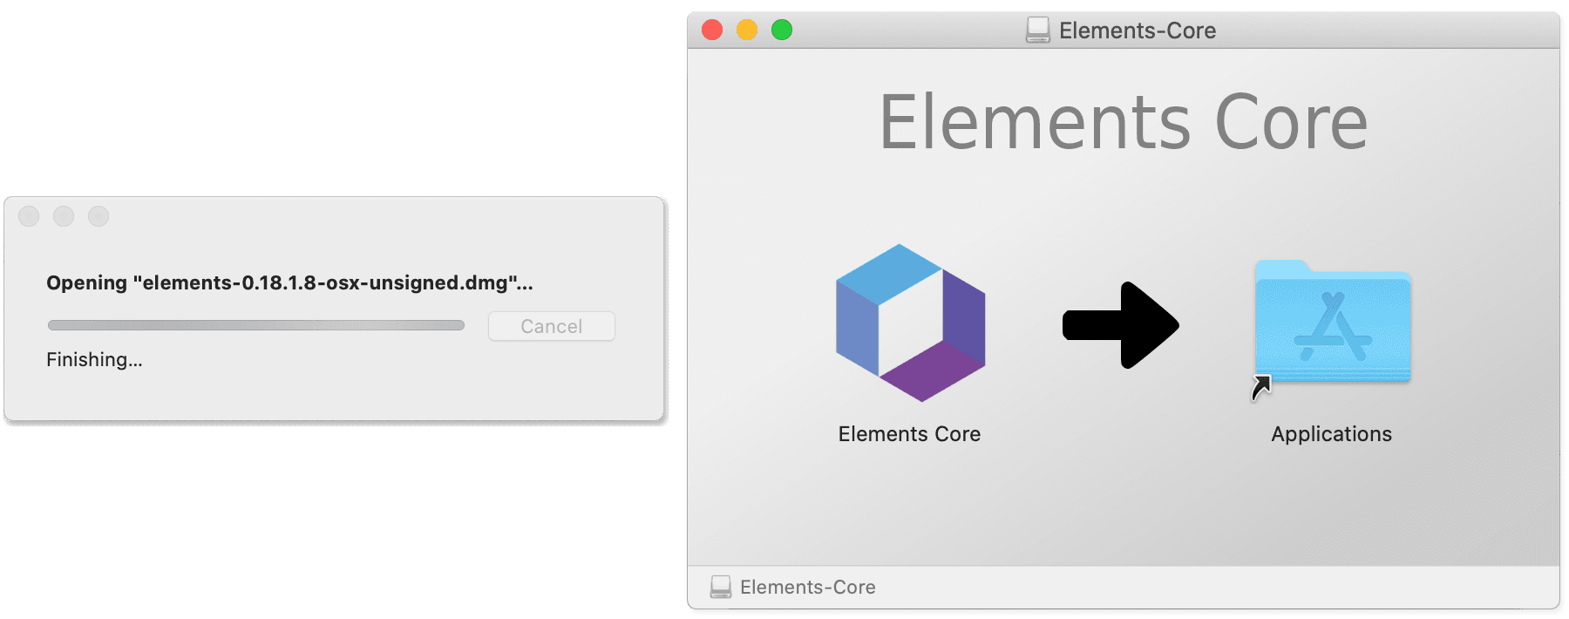1569x619 pixels.
Task: Click 'Elements-Core' text in the path bar
Action: pos(808,587)
